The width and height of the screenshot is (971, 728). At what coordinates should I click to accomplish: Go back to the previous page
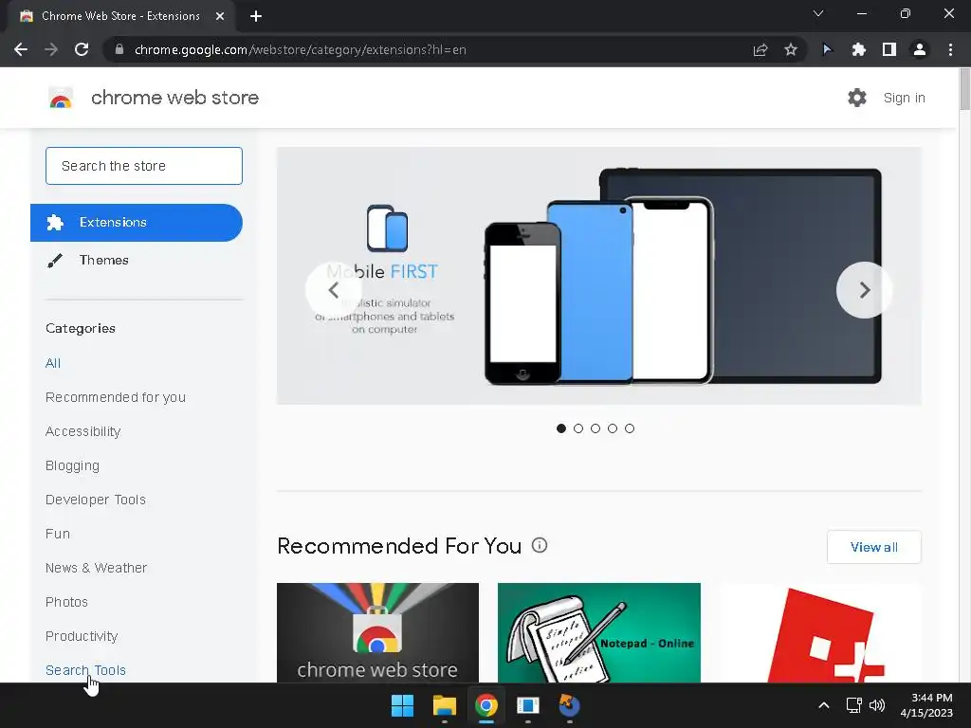coord(21,49)
